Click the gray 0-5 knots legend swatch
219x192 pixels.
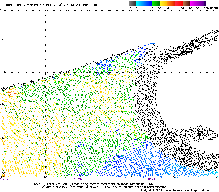click(133, 4)
